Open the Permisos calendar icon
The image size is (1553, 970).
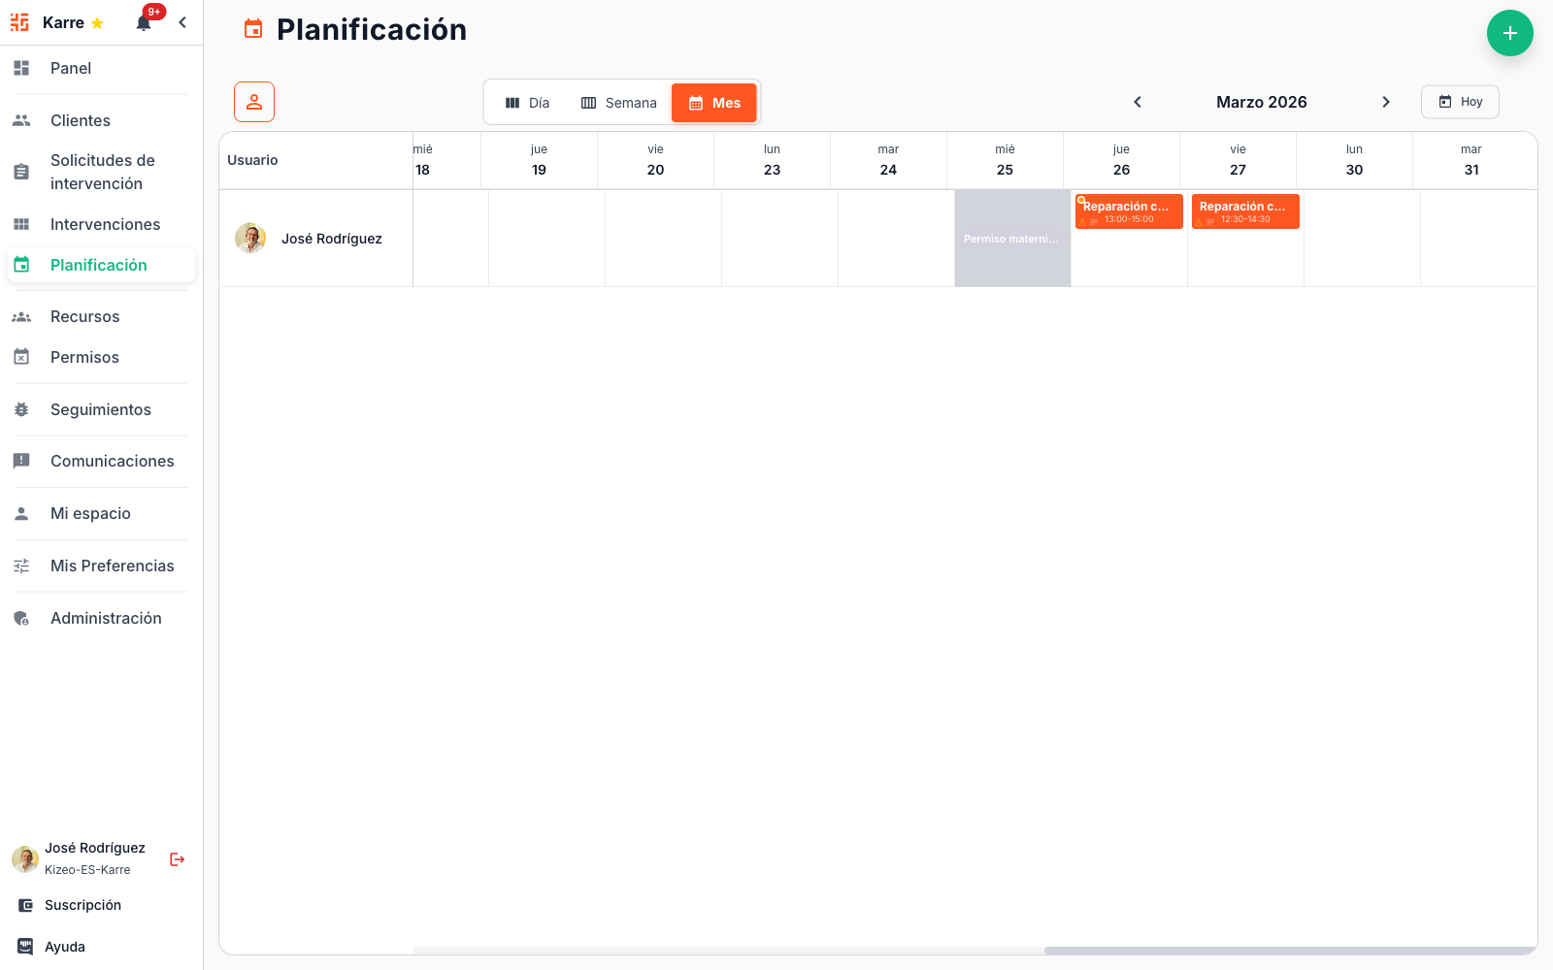click(21, 357)
